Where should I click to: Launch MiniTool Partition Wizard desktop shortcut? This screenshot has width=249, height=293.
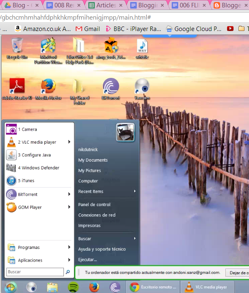coord(48,51)
